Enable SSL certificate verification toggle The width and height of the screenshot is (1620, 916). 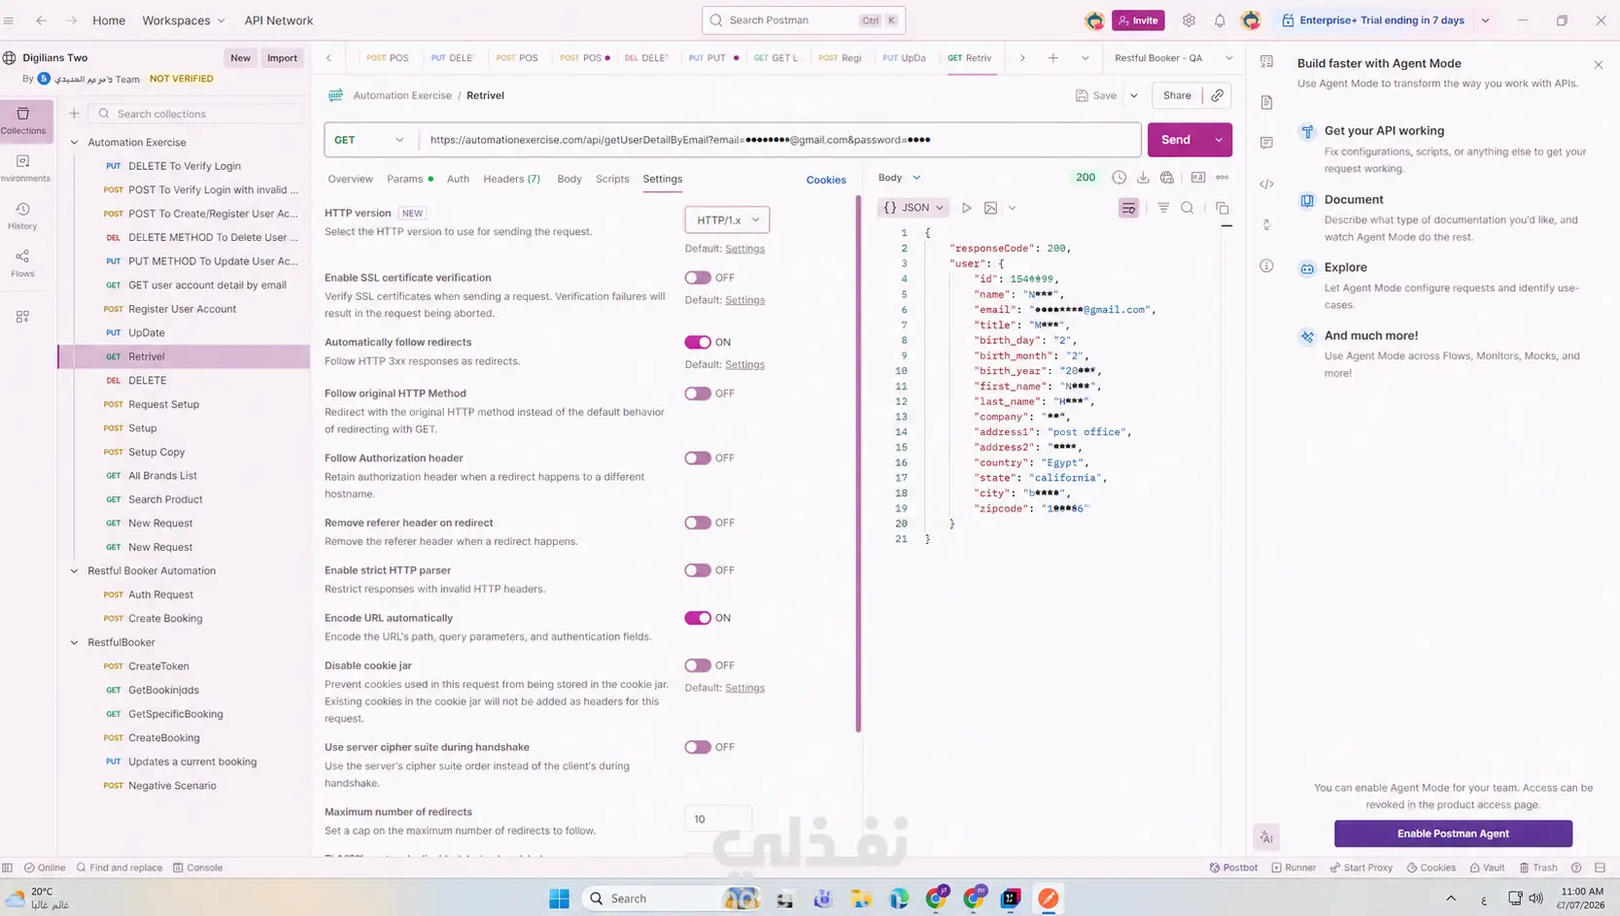point(698,278)
